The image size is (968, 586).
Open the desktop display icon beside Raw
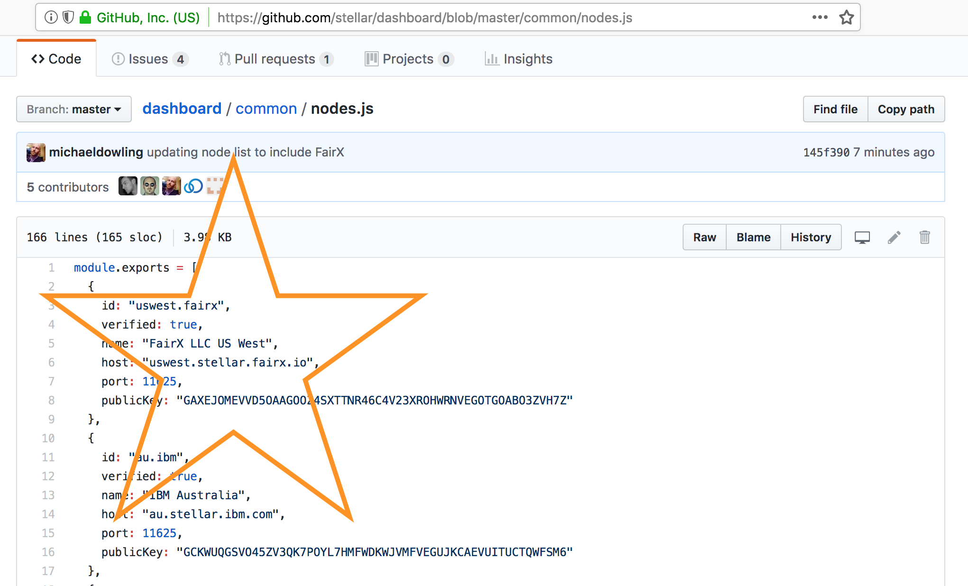pos(862,237)
